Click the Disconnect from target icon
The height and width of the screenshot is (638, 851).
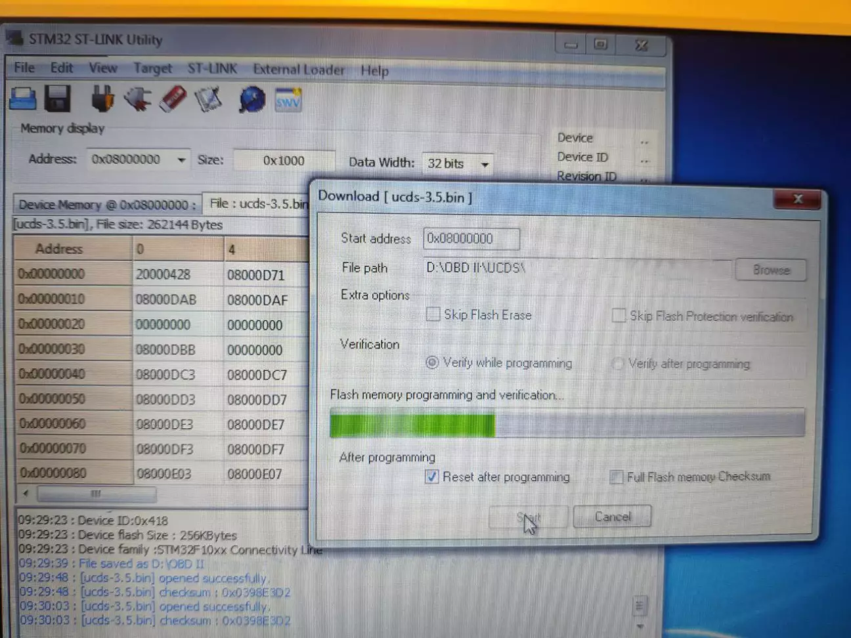tap(138, 99)
